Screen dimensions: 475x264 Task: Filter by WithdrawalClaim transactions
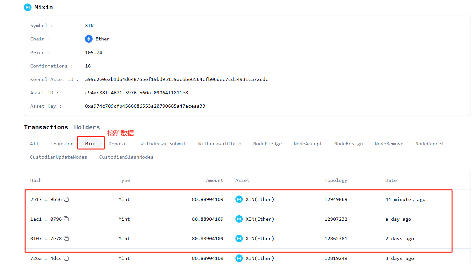[x=220, y=144]
